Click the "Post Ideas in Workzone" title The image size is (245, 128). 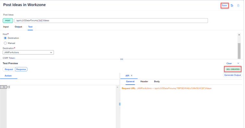point(25,5)
